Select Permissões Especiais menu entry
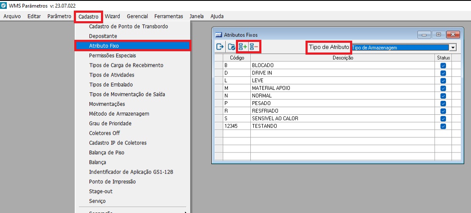The image size is (471, 213). [132, 55]
